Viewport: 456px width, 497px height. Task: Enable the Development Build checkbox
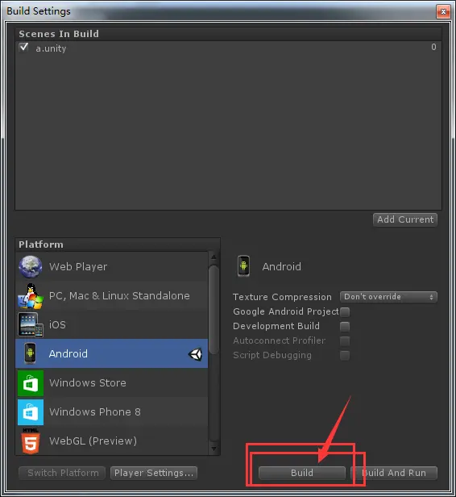coord(345,327)
